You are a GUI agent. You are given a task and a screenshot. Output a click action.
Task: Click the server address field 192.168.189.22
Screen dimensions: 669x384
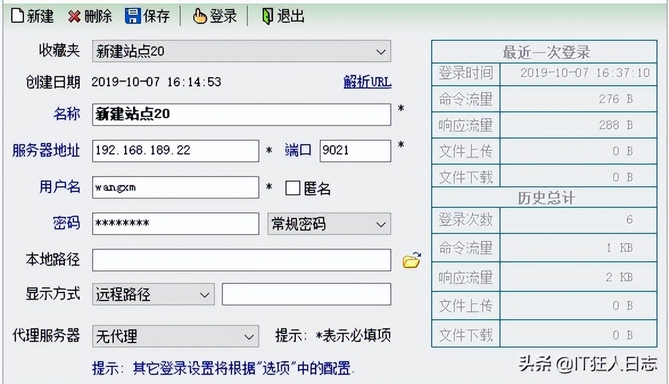[175, 151]
